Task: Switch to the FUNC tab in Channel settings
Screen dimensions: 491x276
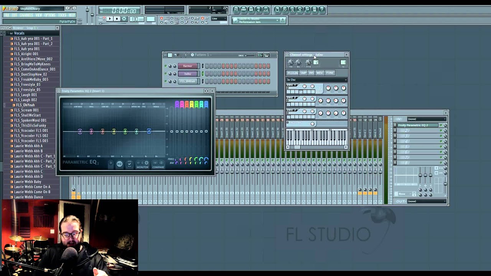Action: [330, 73]
